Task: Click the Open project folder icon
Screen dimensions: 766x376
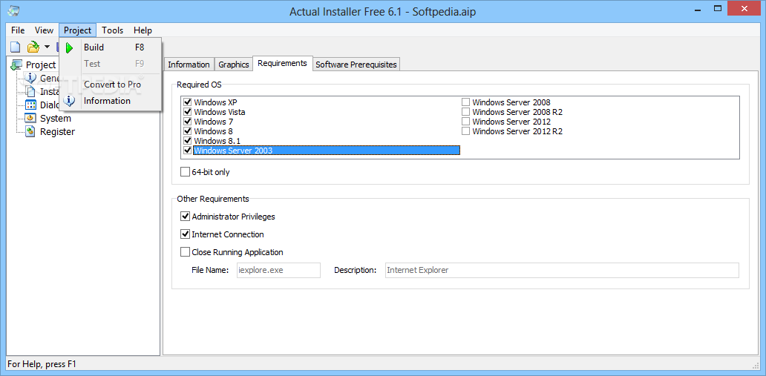Action: [x=33, y=47]
